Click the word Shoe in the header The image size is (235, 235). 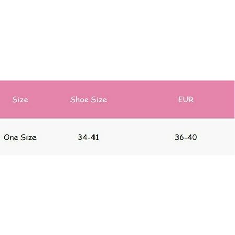point(79,100)
